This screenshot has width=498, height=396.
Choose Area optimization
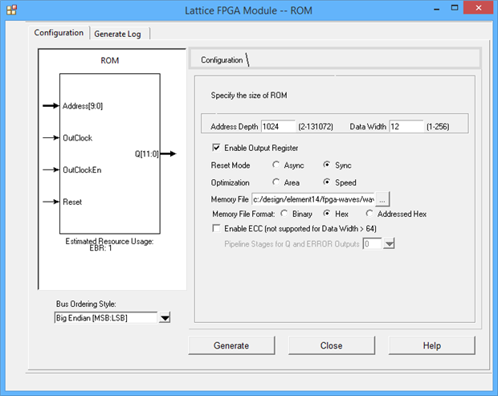click(x=276, y=182)
